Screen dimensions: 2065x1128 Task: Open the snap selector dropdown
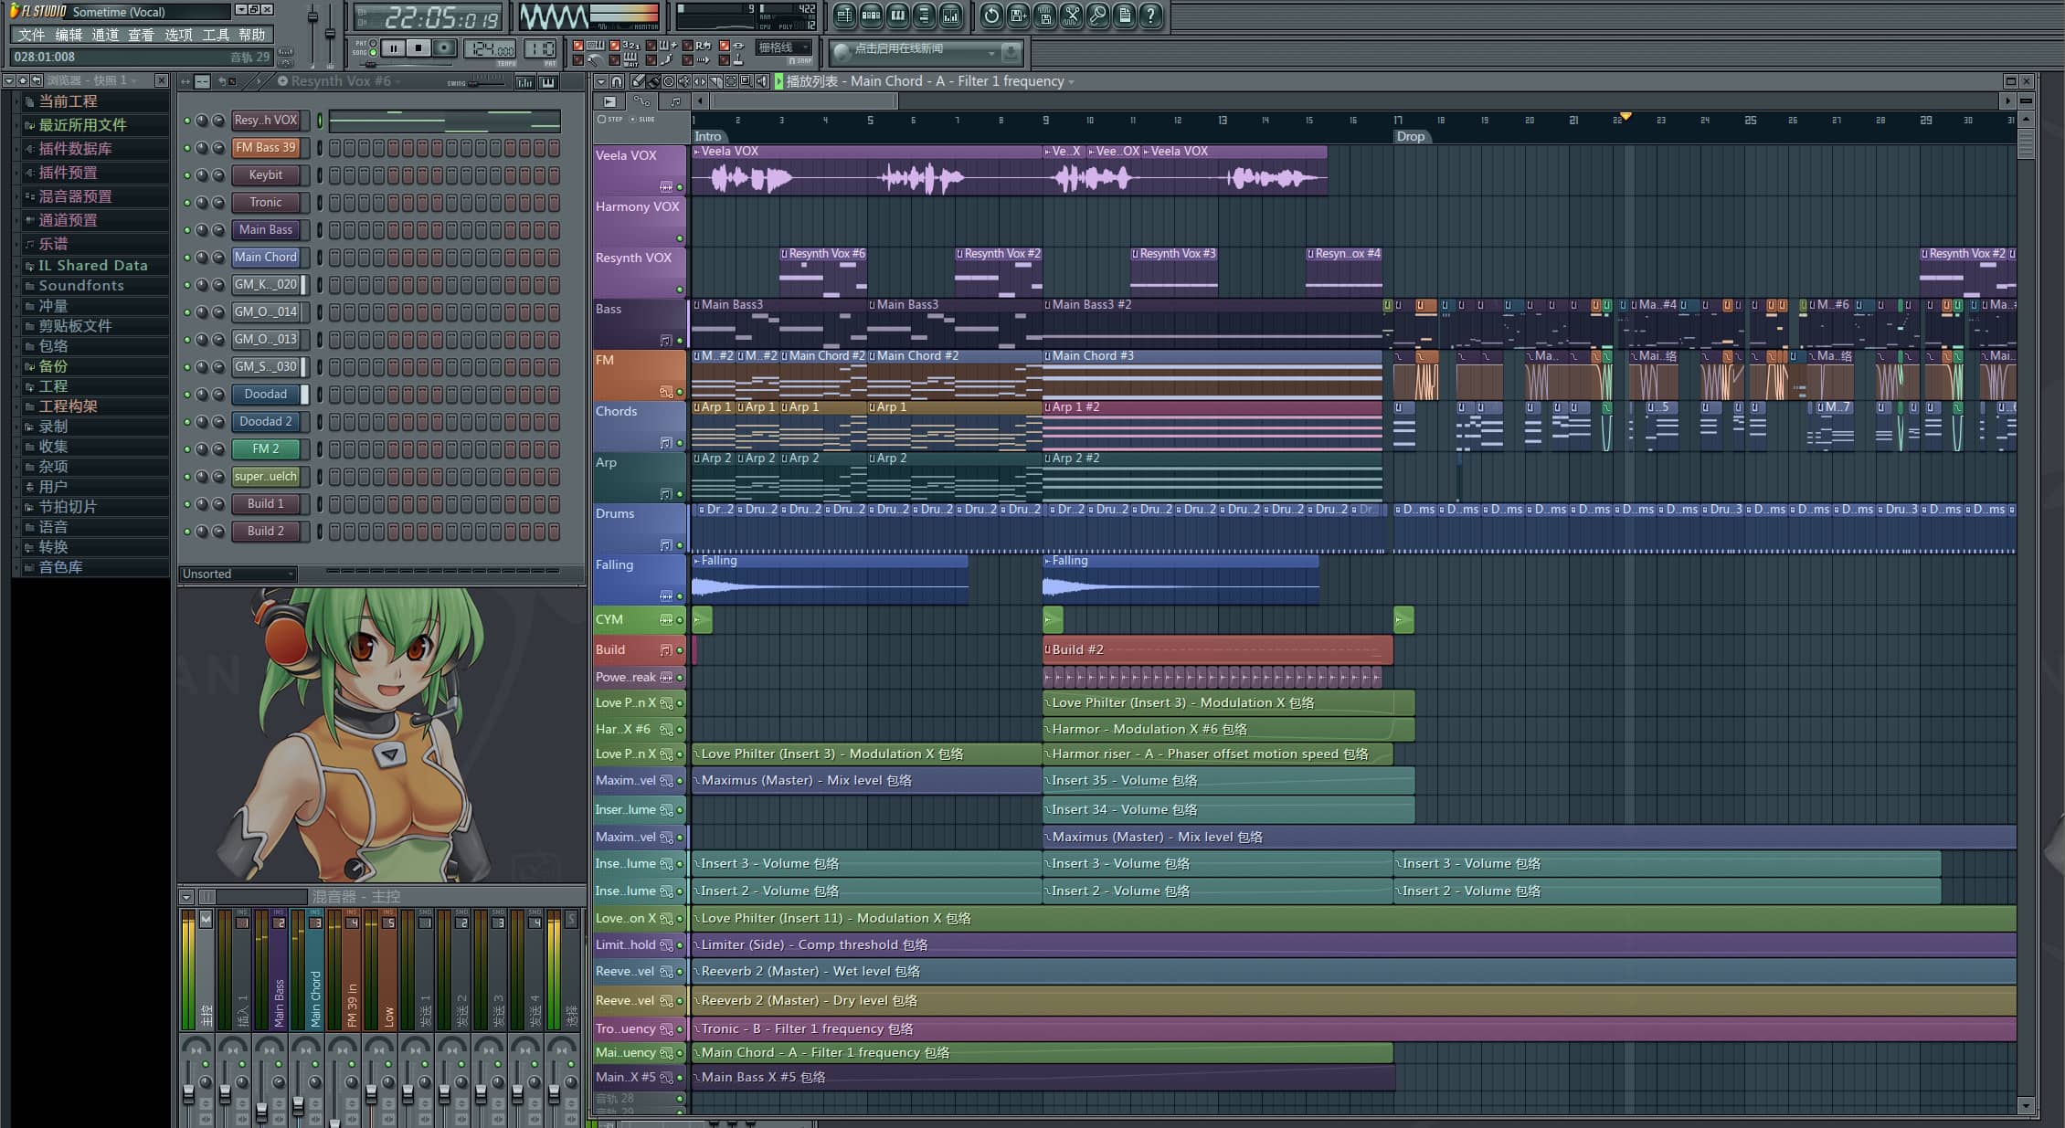point(783,47)
